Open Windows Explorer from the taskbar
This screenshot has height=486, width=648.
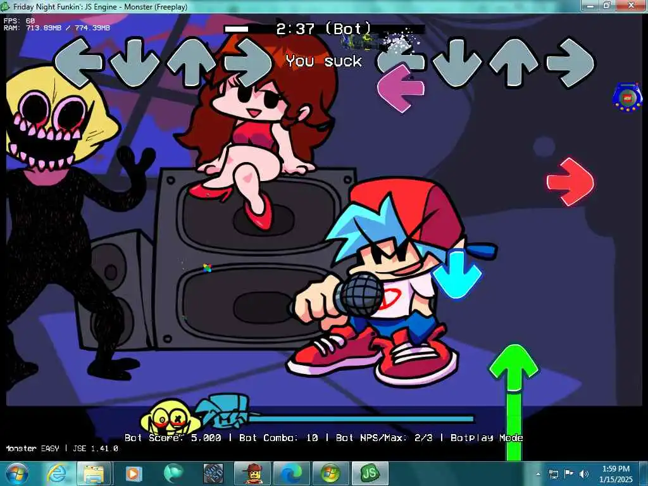(x=94, y=473)
